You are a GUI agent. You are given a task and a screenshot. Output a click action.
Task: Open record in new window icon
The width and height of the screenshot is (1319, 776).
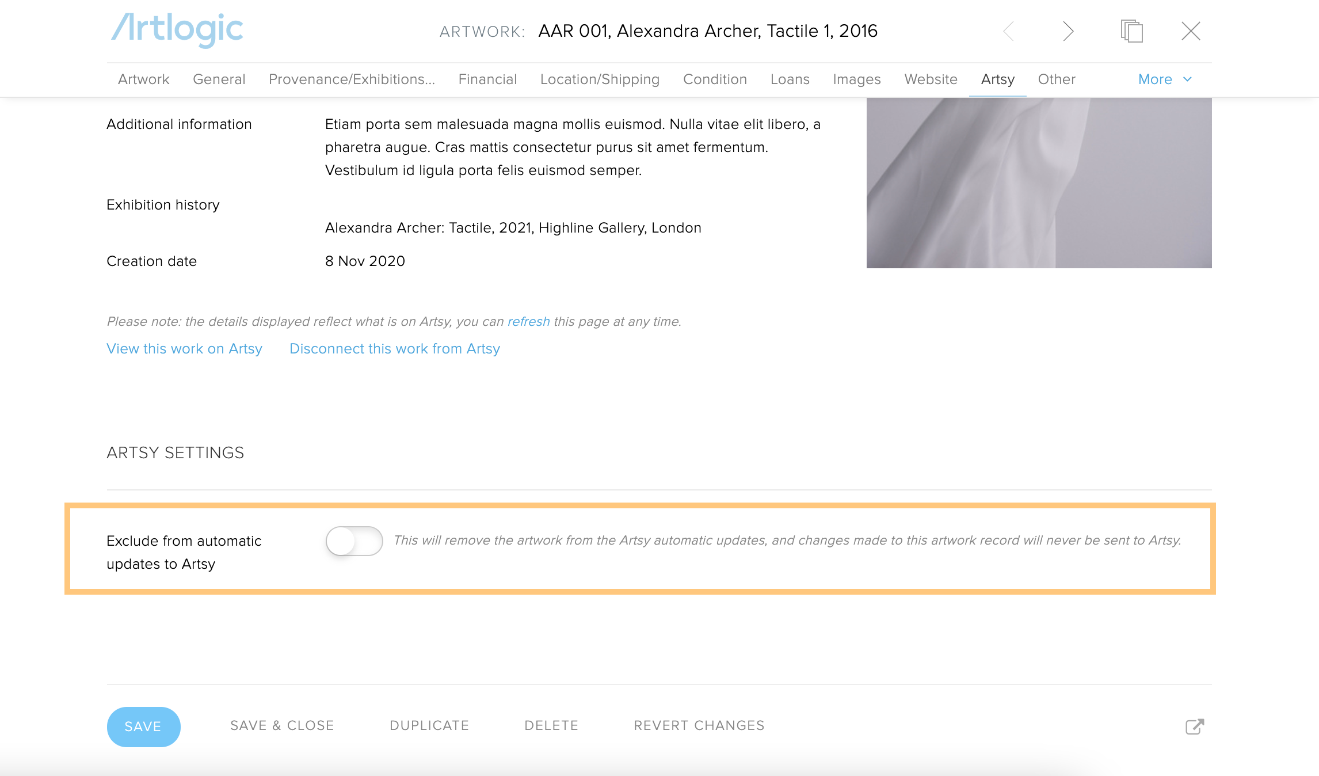[1195, 726]
